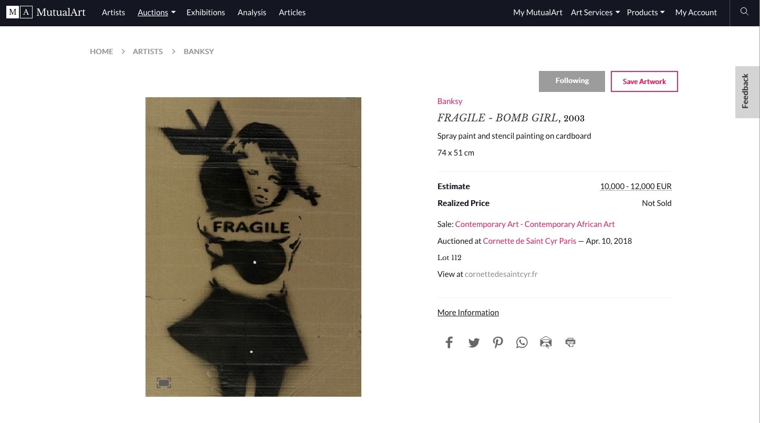
Task: Share artwork via WhatsApp icon
Action: [x=522, y=343]
